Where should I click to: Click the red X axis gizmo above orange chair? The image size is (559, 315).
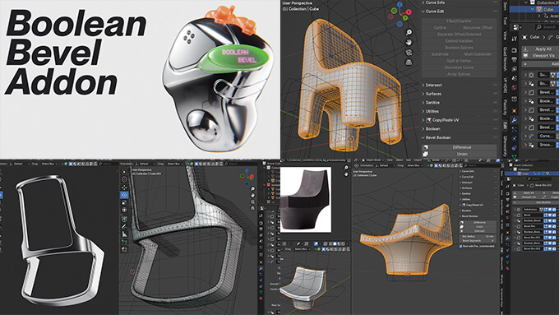[x=409, y=12]
